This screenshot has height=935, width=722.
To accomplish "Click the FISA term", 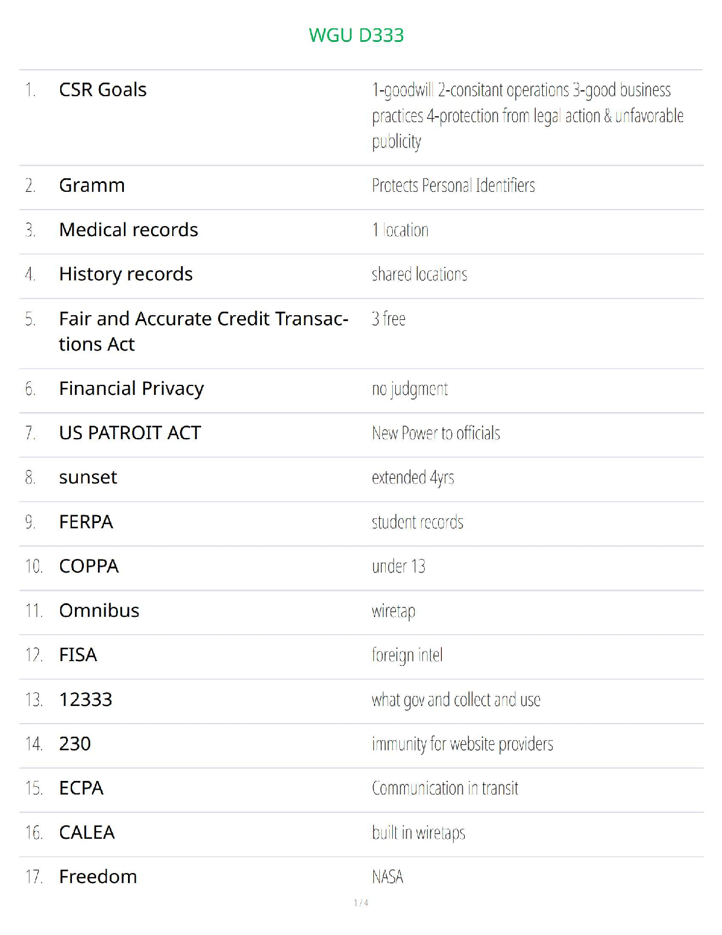I will 78,655.
